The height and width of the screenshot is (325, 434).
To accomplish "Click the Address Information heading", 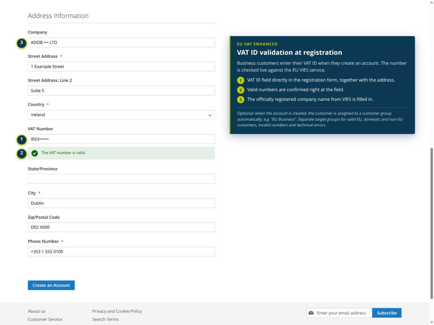I will coord(58,16).
